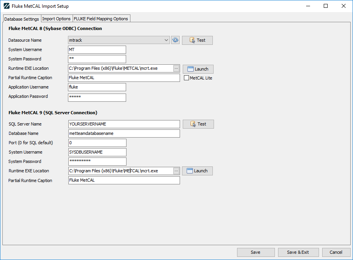Select the Port value field showing 0
The height and width of the screenshot is (260, 353).
97,143
